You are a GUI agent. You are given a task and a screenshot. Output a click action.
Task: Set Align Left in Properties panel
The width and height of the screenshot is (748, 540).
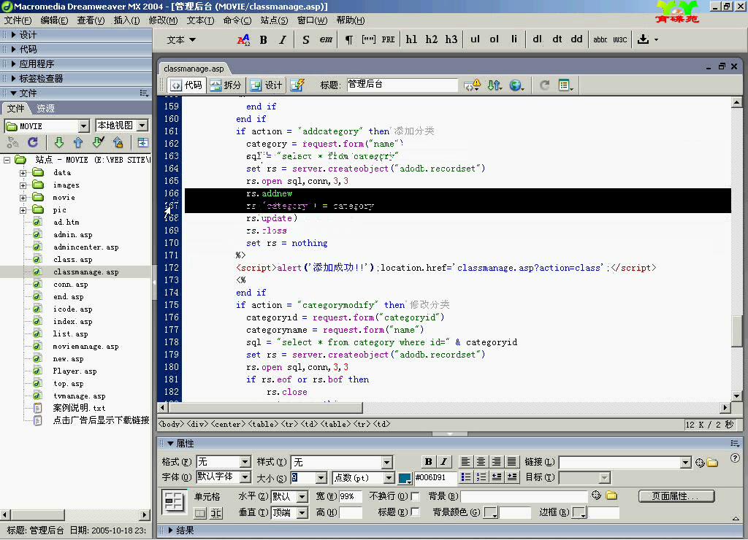(x=465, y=461)
